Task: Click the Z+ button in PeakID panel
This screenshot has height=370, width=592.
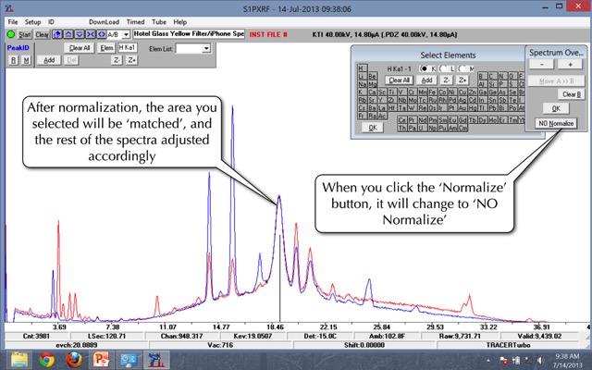Action: click(x=131, y=59)
